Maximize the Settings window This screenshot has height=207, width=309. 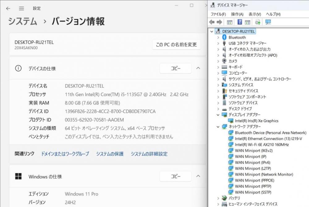192,5
